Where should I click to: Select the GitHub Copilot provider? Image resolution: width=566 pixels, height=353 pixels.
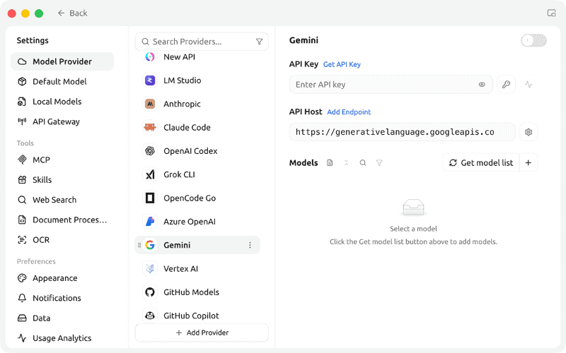[x=197, y=316]
